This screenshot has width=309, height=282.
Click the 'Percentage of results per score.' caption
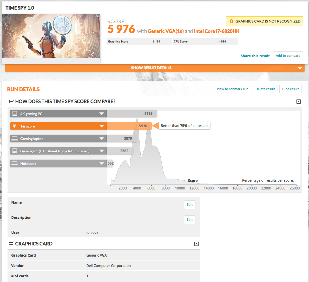268,180
